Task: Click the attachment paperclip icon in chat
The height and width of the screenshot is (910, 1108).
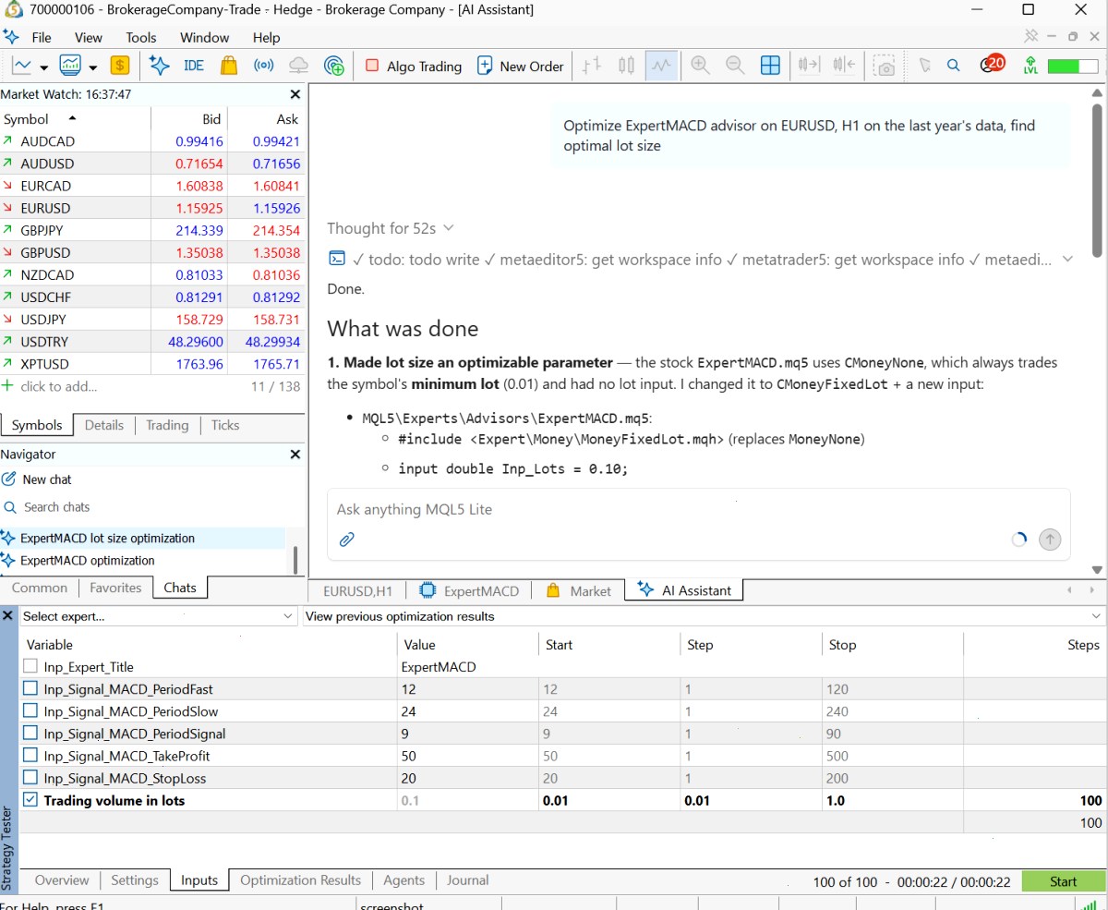Action: [x=346, y=540]
